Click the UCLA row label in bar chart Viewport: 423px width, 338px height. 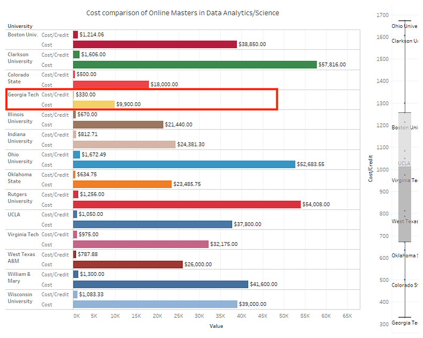(x=14, y=215)
